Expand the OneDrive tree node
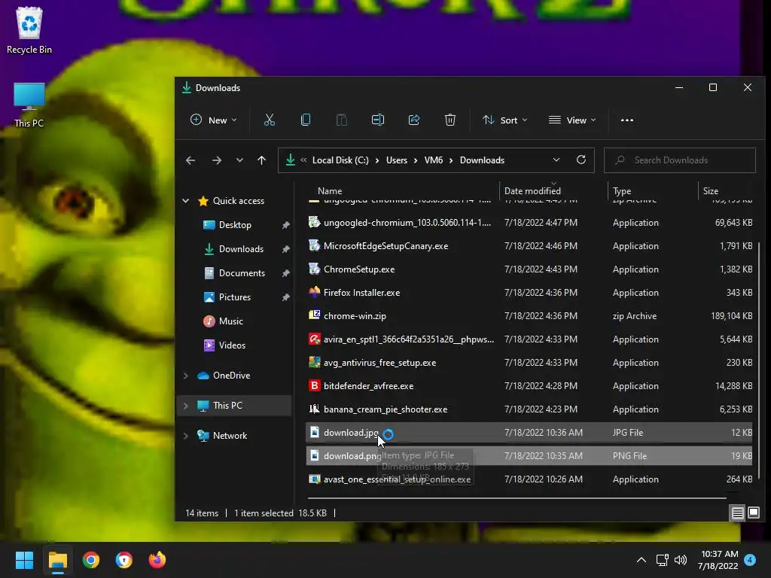This screenshot has width=771, height=578. tap(186, 376)
